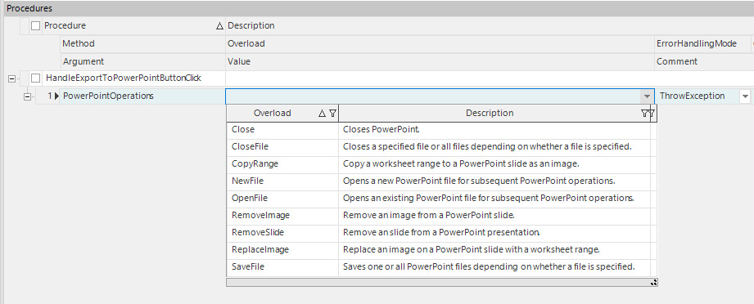Click into the empty Overload input field

pyautogui.click(x=433, y=96)
